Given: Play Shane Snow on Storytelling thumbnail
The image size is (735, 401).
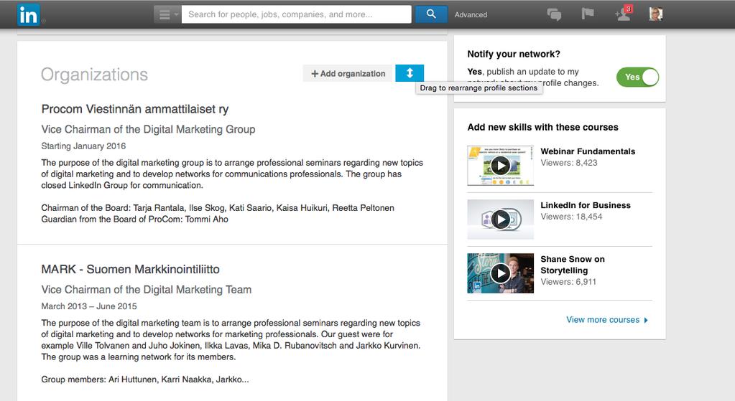Looking at the screenshot, I should click(500, 273).
